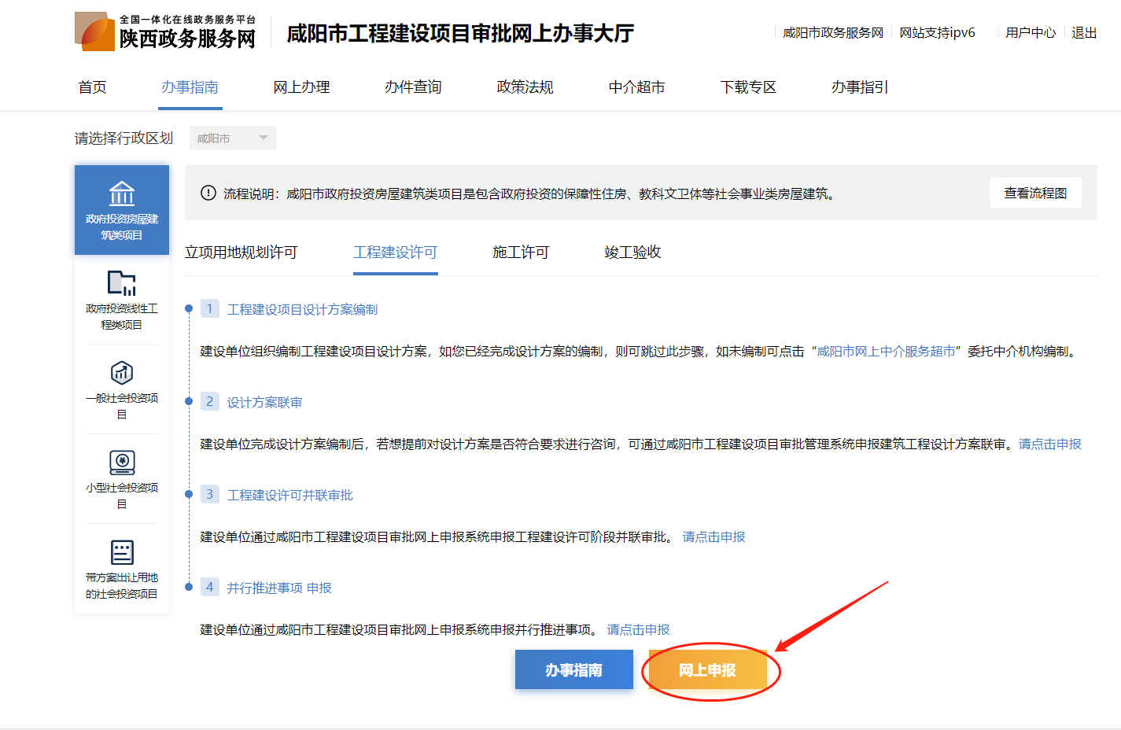Image resolution: width=1121 pixels, height=730 pixels.
Task: Switch to the 立项用地规划许可 tab
Action: point(241,253)
